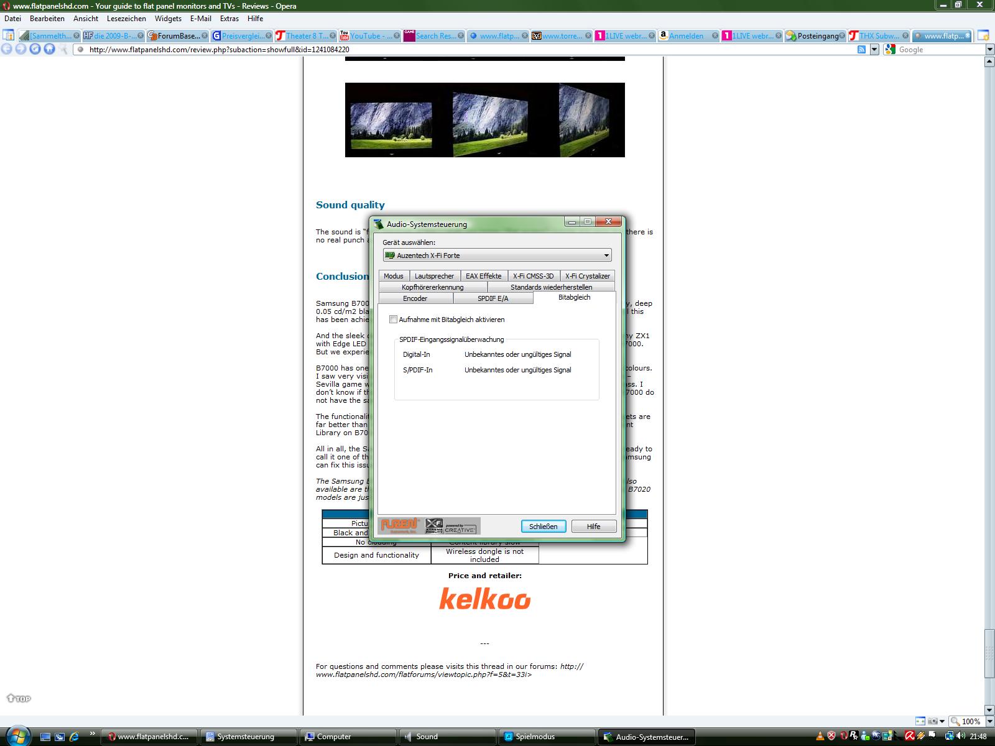This screenshot has width=995, height=746.
Task: Switch to the X-Fi Crystalizer tab
Action: [587, 276]
